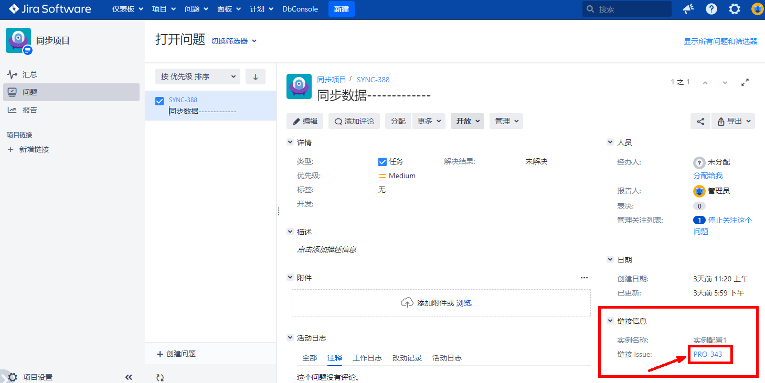Image resolution: width=765 pixels, height=383 pixels.
Task: Open the attachments more options ellipsis
Action: [584, 278]
